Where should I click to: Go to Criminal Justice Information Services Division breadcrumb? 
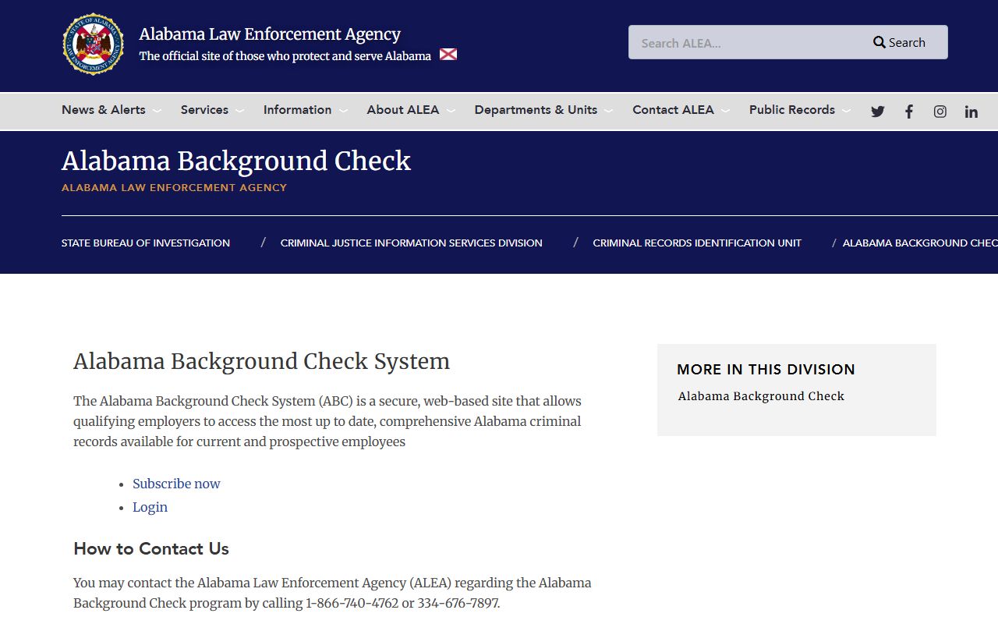click(411, 243)
